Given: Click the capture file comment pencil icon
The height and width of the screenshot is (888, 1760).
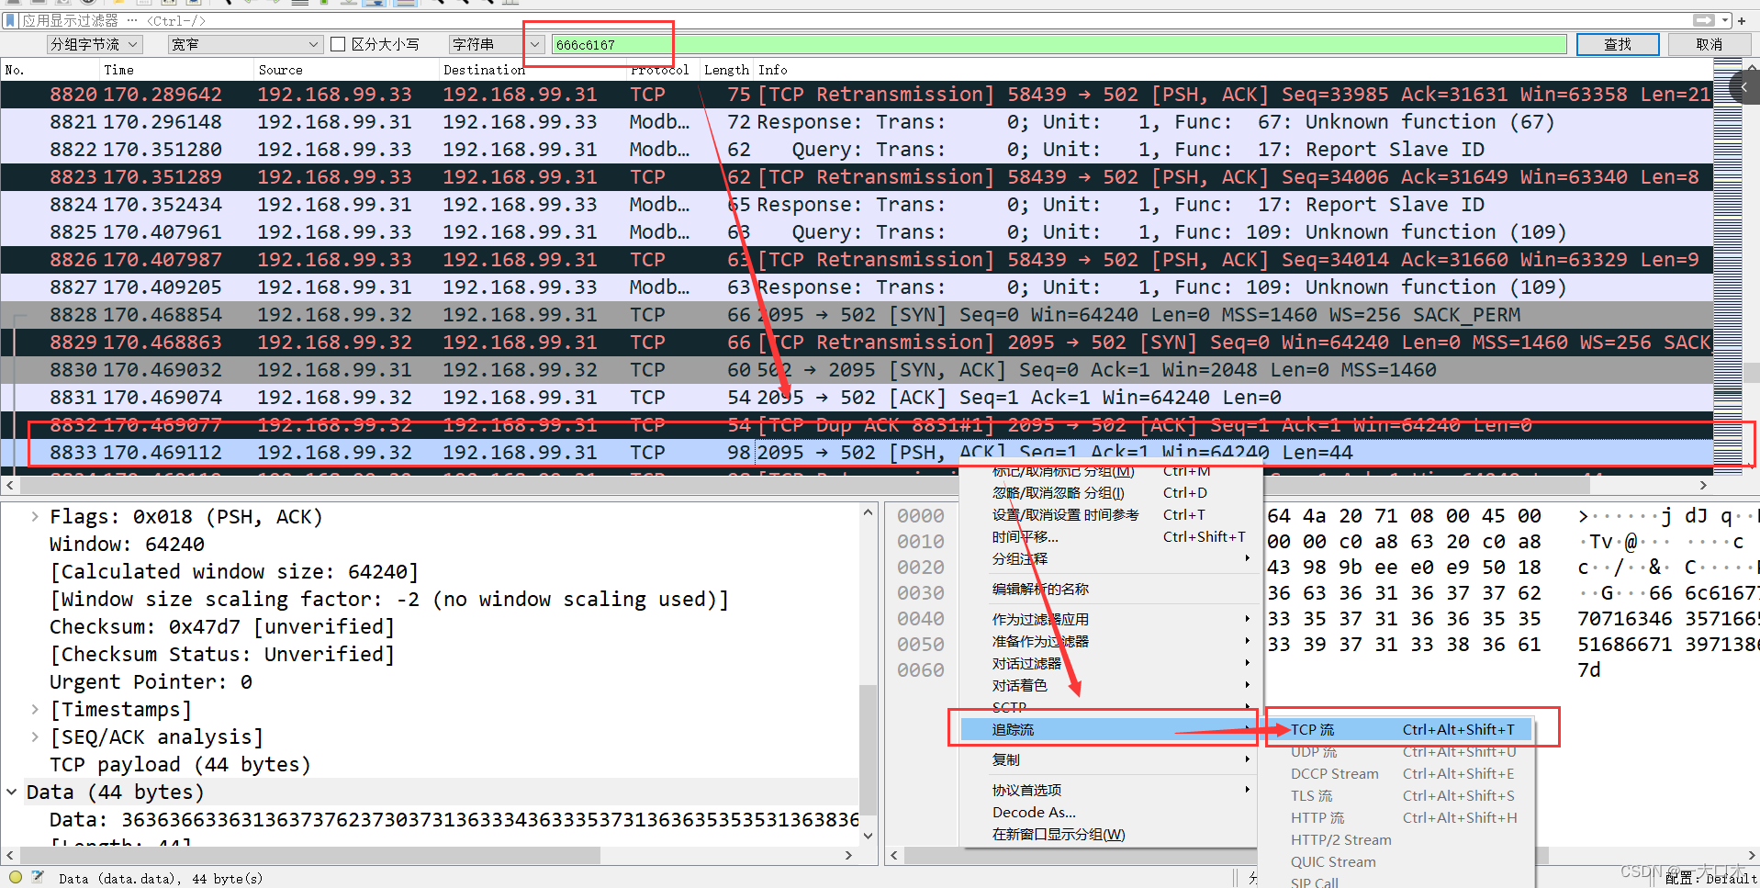Looking at the screenshot, I should click(38, 878).
